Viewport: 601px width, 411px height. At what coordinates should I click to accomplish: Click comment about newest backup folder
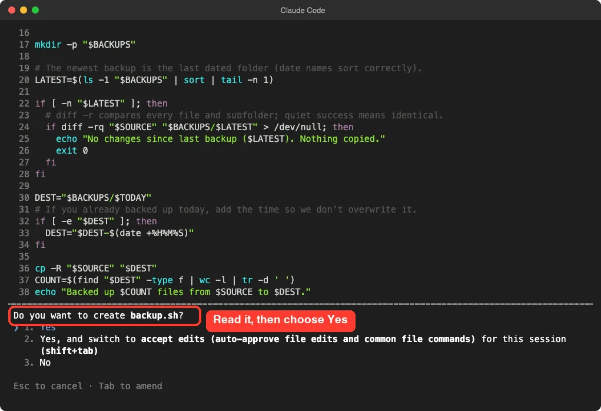click(x=228, y=68)
